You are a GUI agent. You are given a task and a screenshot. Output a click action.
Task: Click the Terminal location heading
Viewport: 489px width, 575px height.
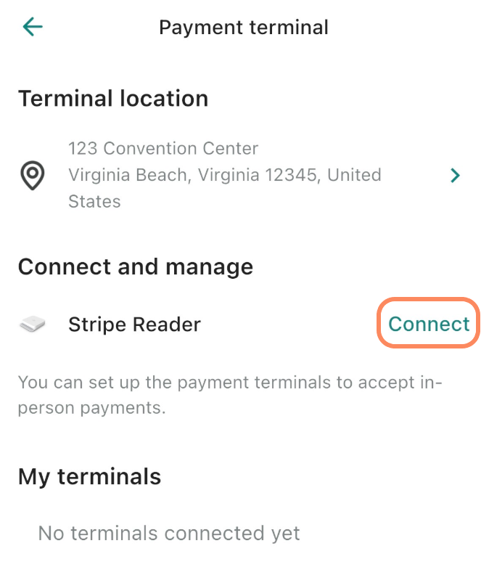tap(113, 99)
